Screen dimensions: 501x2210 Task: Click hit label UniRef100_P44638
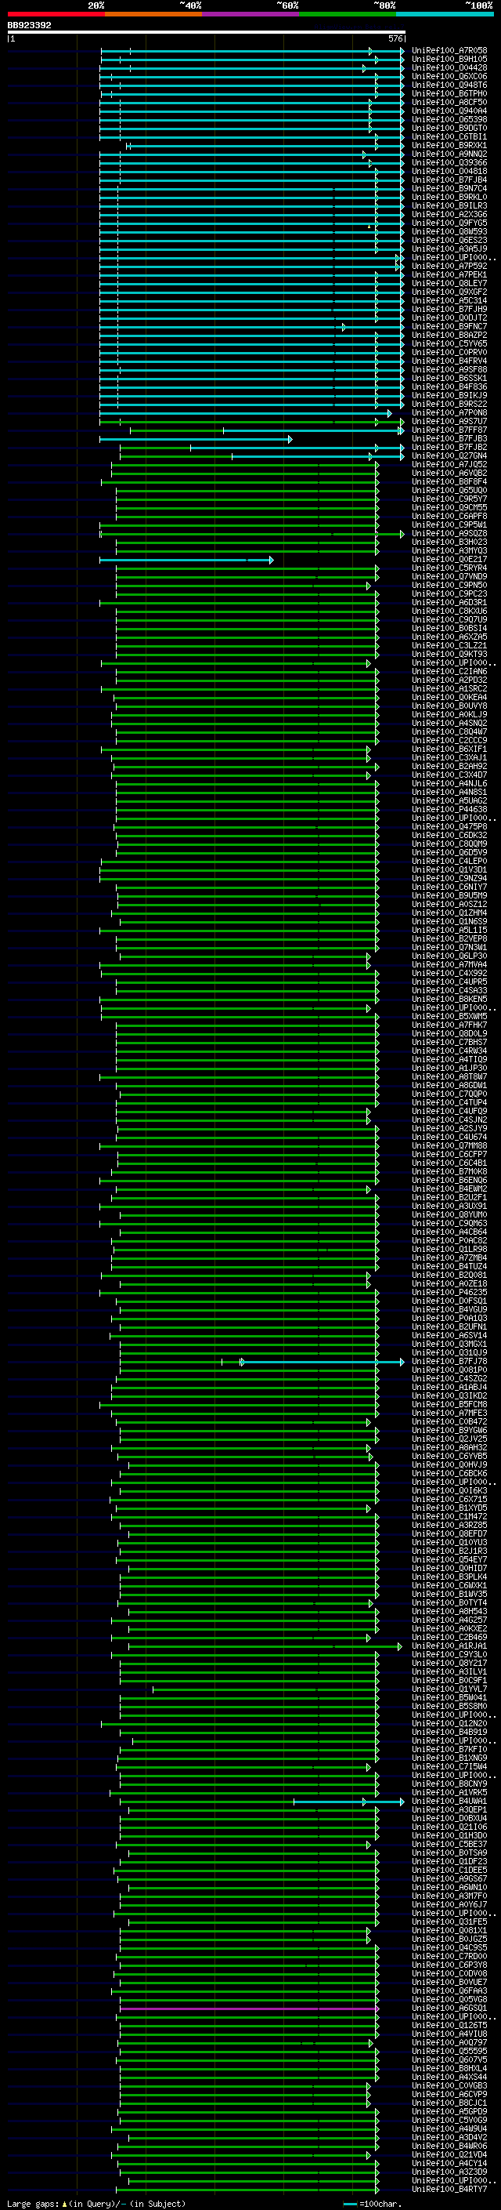(449, 809)
